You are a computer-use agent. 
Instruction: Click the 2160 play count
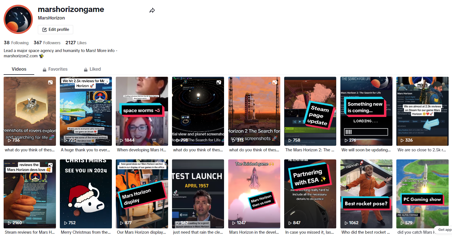coord(15,223)
